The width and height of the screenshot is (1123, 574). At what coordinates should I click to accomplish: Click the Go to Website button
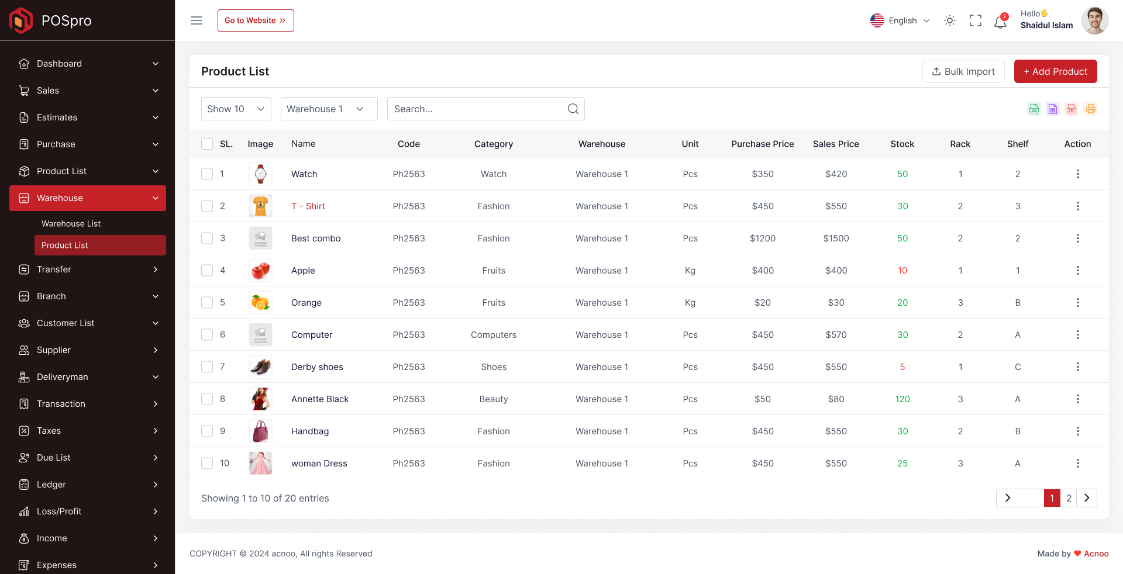click(x=256, y=20)
